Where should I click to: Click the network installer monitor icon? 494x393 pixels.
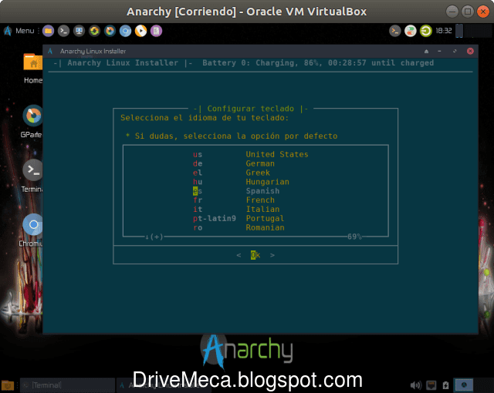point(79,31)
